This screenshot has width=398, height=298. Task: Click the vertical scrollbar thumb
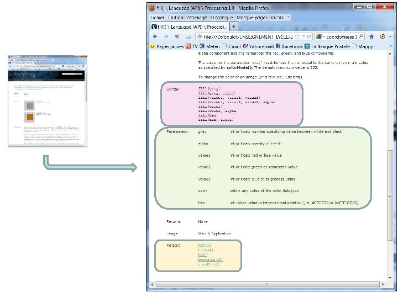[390, 195]
